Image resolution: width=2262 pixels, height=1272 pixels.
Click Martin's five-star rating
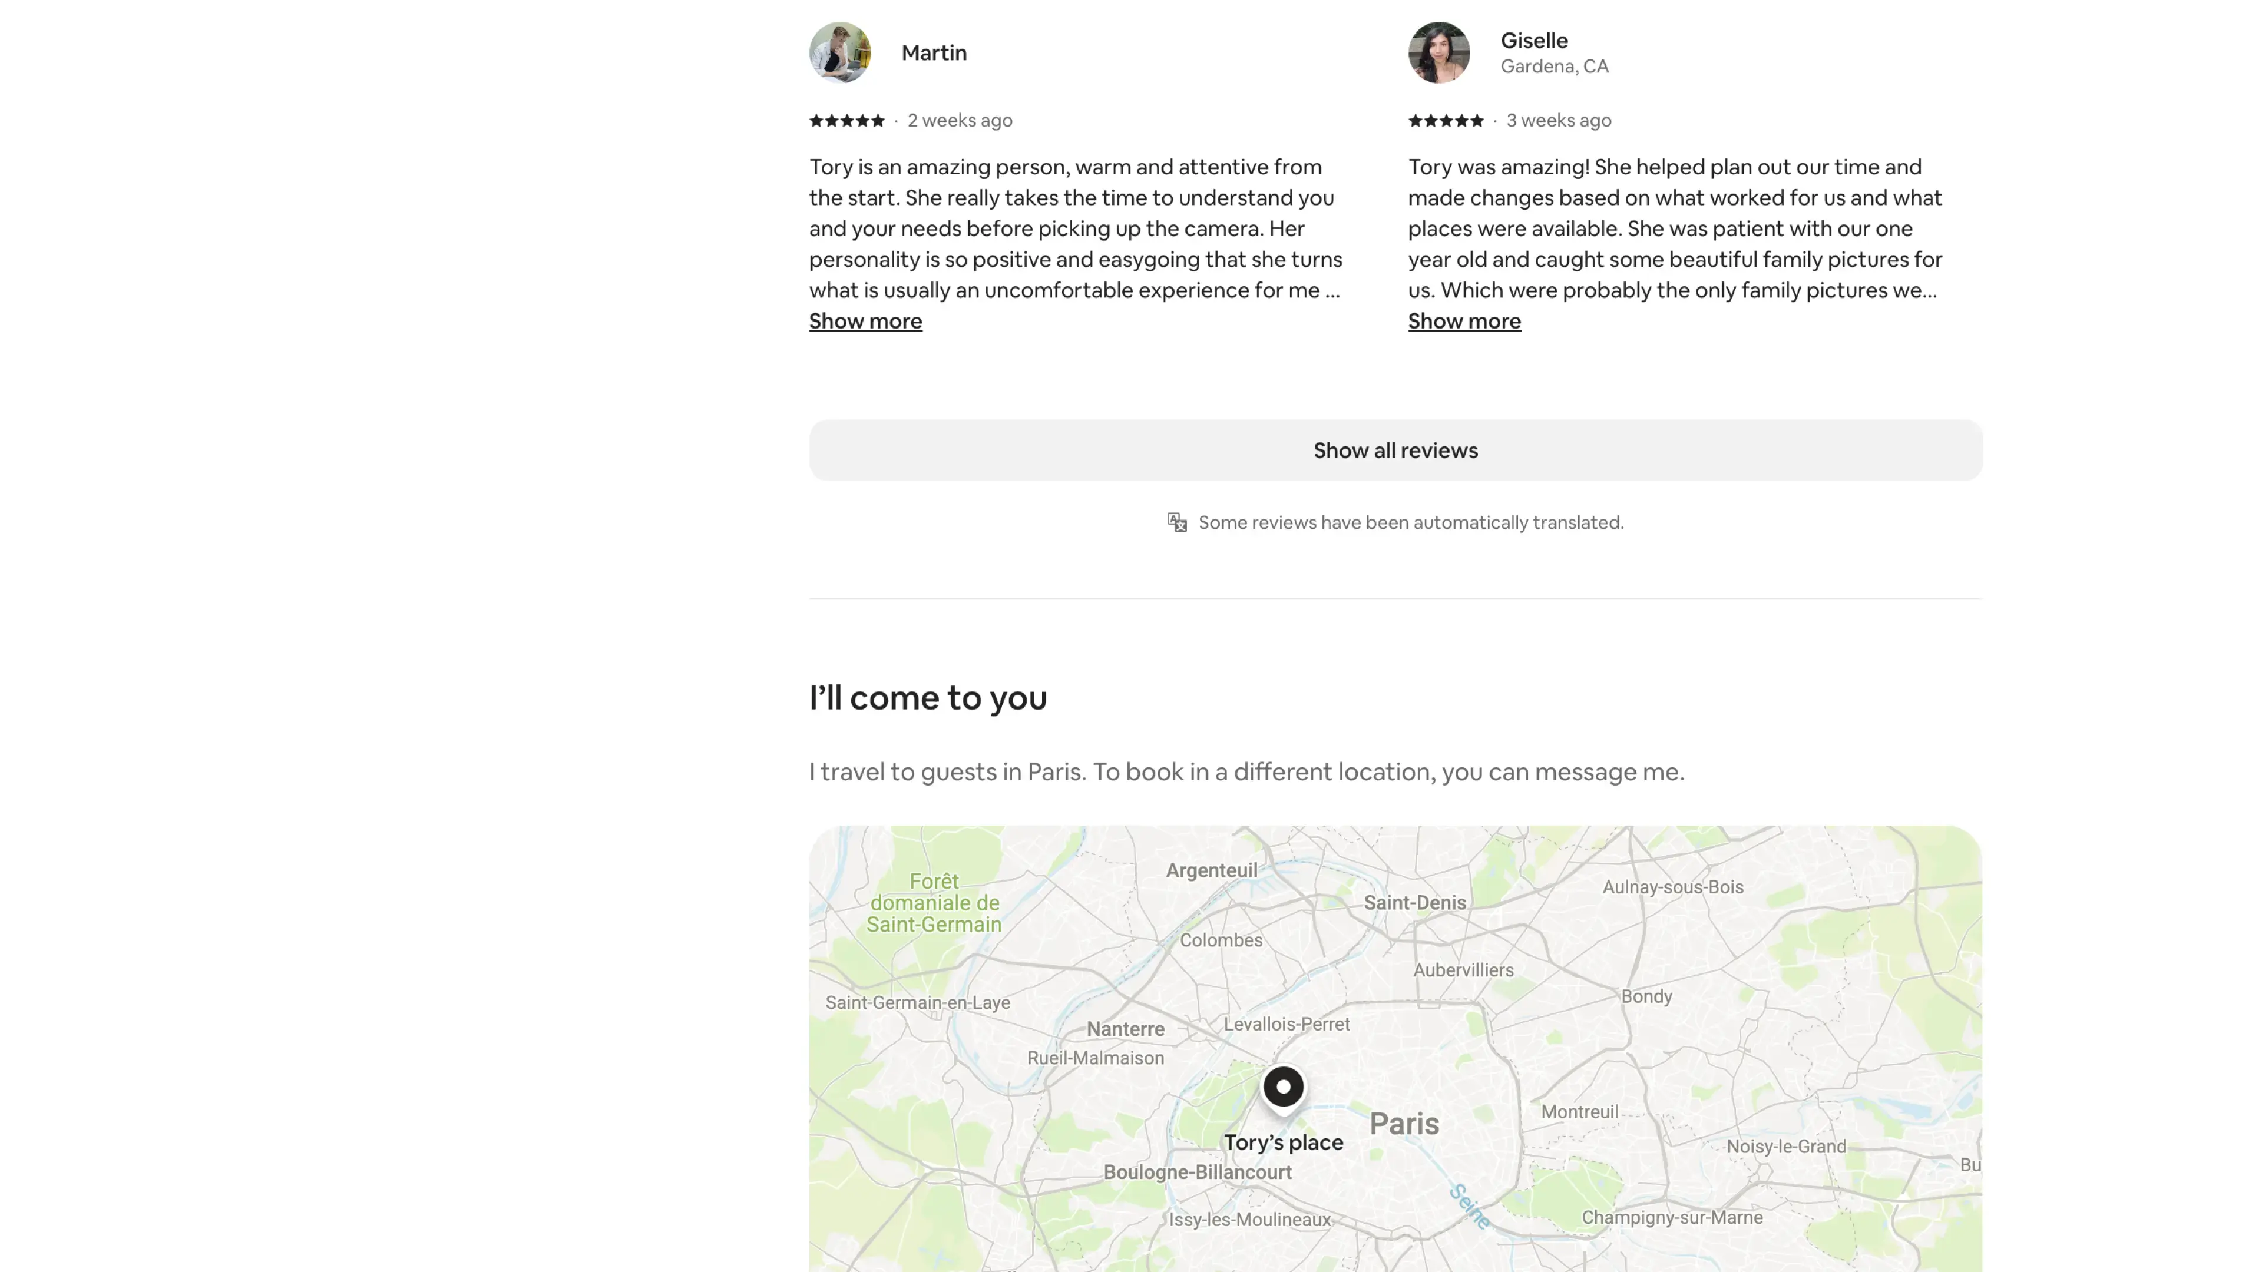(x=846, y=120)
